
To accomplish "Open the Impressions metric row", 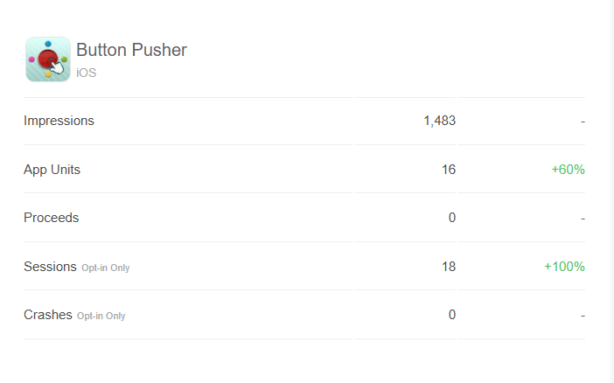I will (304, 121).
